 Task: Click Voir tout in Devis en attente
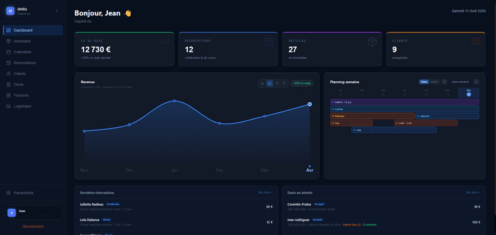click(x=473, y=193)
